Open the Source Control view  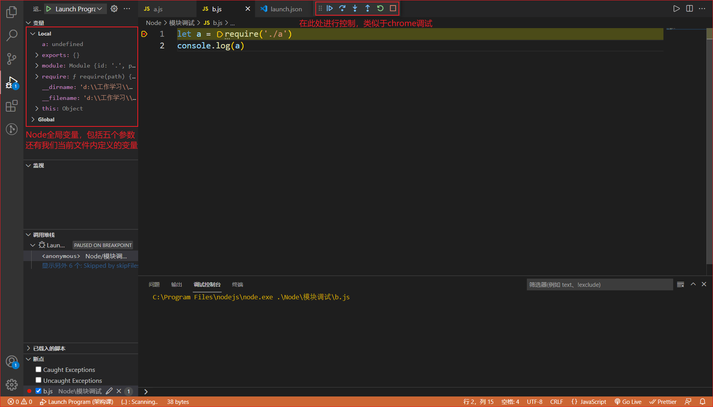click(12, 59)
